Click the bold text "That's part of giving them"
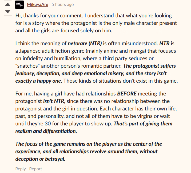This screenshot has width=191, height=173. (143, 124)
